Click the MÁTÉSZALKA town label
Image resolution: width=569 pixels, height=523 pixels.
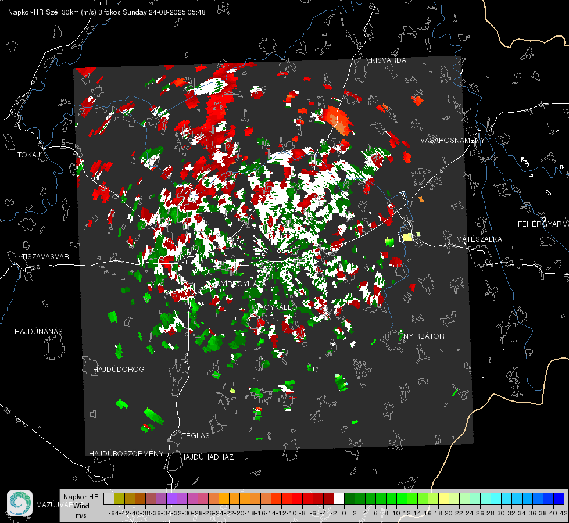(479, 239)
